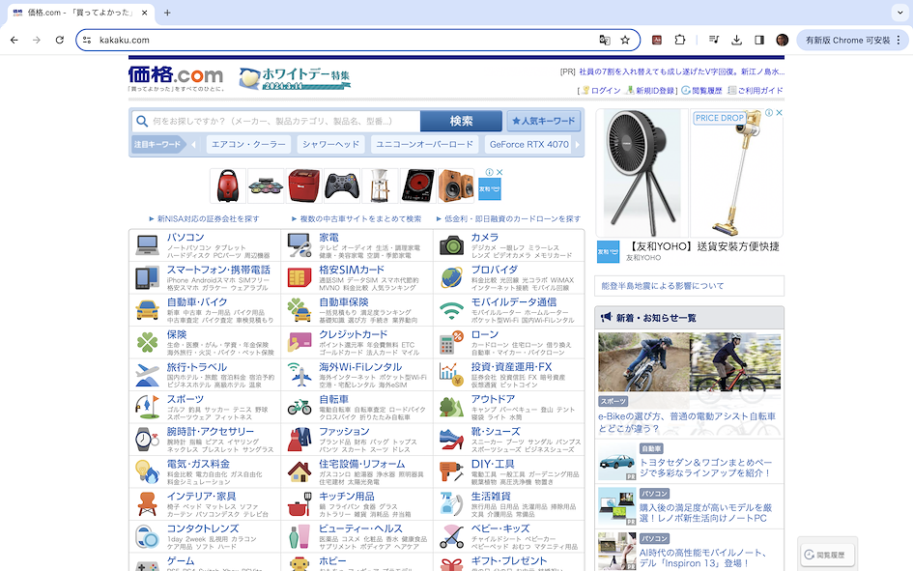The image size is (913, 571).
Task: Select the 自転車 bicycle icon
Action: (300, 407)
